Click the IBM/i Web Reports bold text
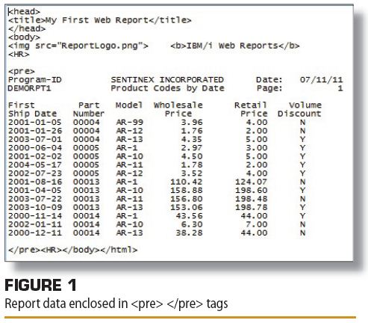 click(x=232, y=46)
